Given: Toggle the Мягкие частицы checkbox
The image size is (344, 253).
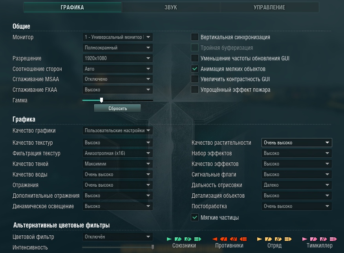Looking at the screenshot, I should tap(195, 218).
